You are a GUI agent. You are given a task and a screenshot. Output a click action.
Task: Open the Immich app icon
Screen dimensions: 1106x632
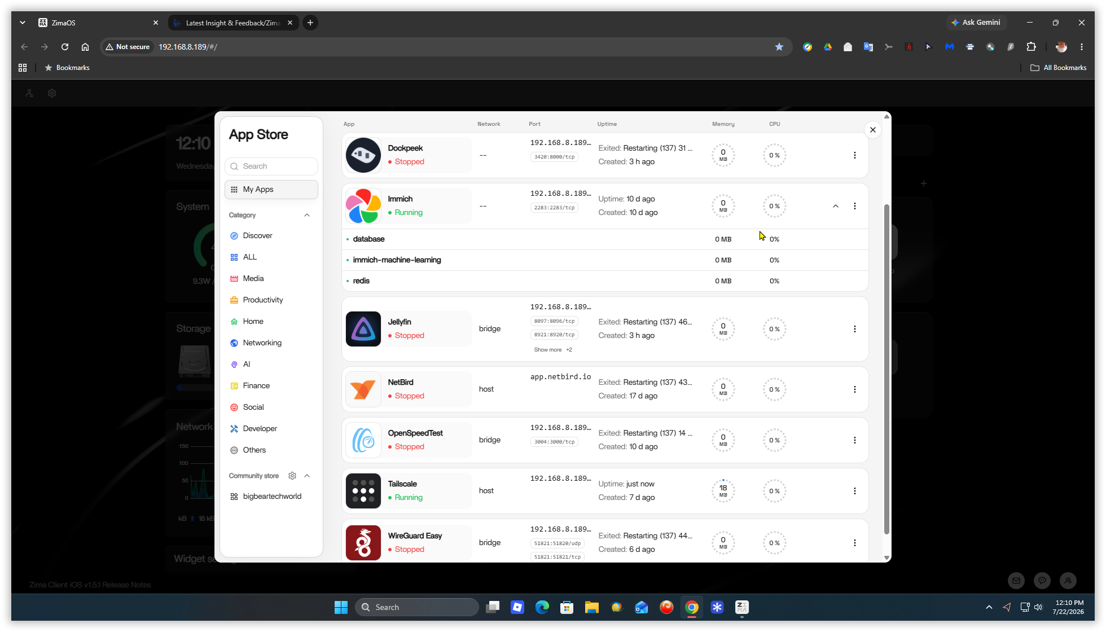[363, 206]
